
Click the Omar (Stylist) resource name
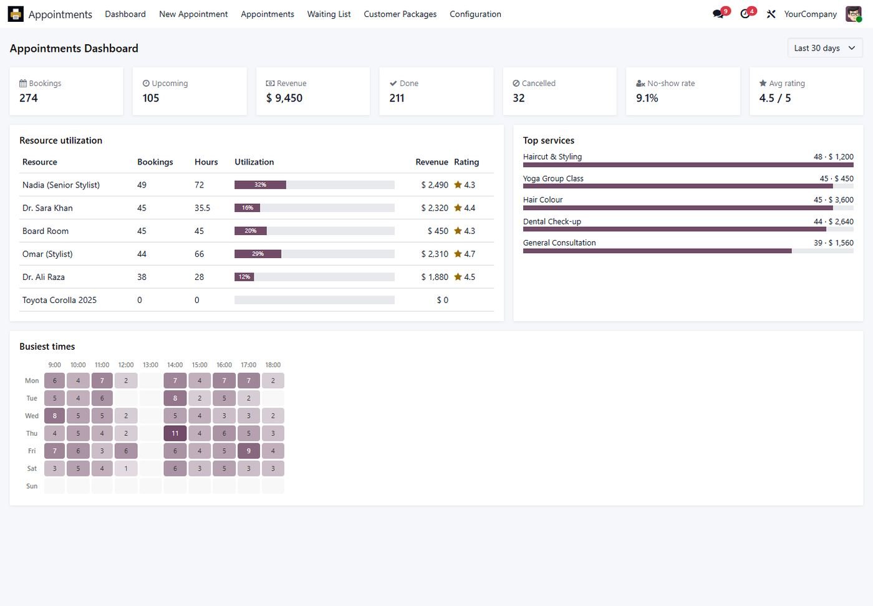[47, 254]
